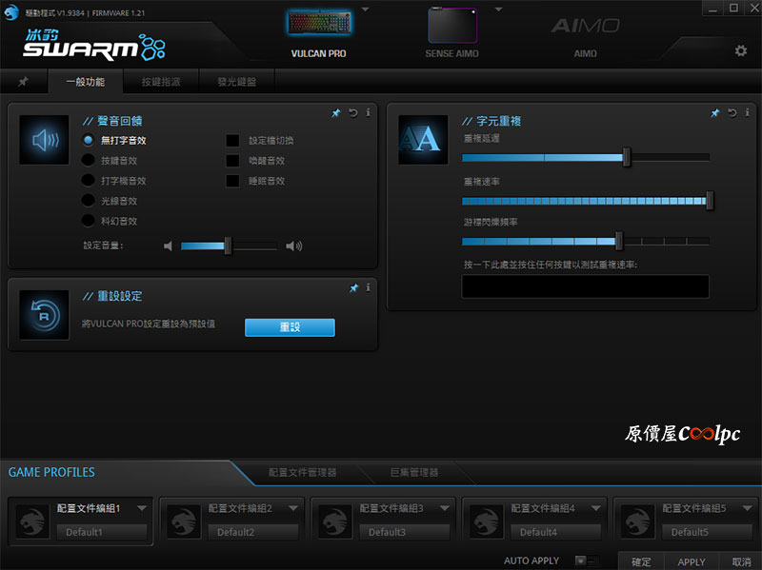762x570 pixels.
Task: Click the AA character repeat icon
Action: point(423,140)
